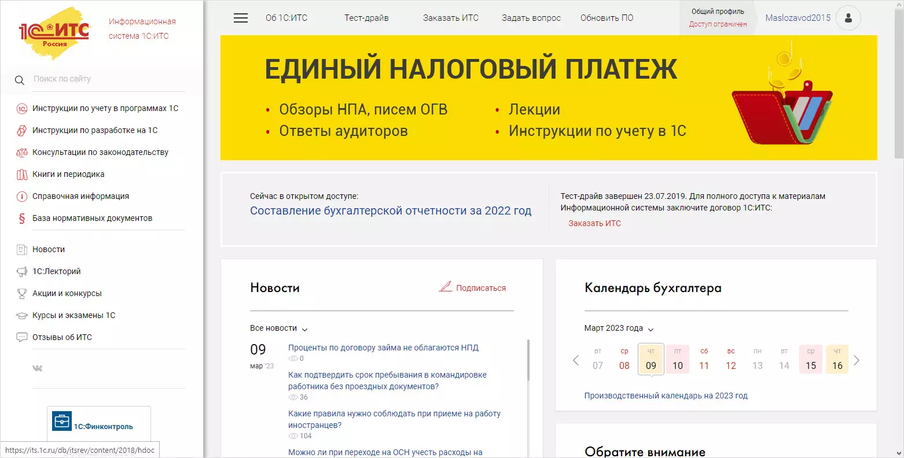
Task: Open the 1С:Лекторий sidebar link
Action: click(57, 272)
